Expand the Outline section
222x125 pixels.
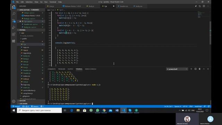(x=31, y=101)
